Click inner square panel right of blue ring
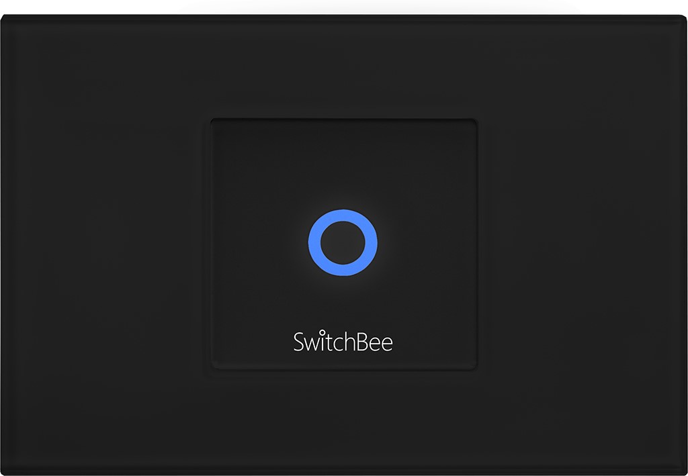688x476 pixels. coord(427,243)
